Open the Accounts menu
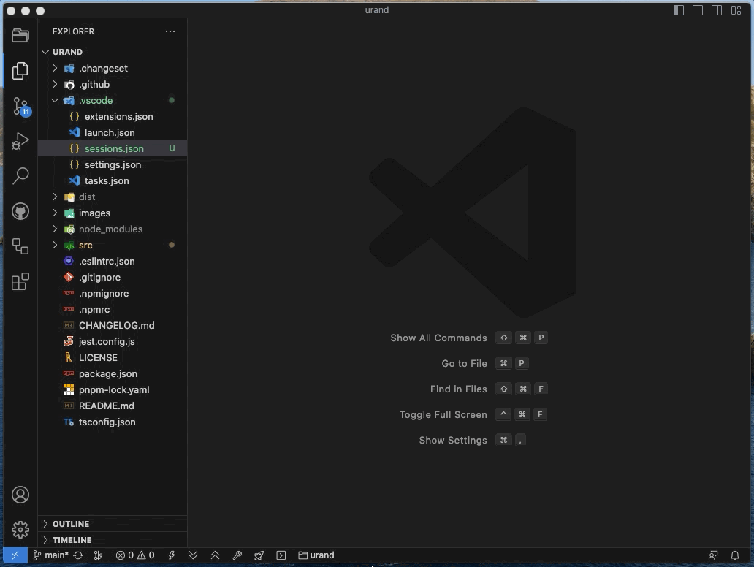Image resolution: width=754 pixels, height=567 pixels. 20,495
